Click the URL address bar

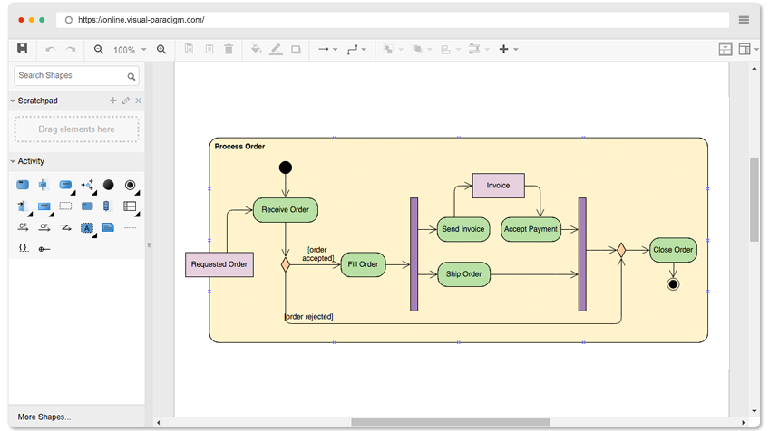393,20
